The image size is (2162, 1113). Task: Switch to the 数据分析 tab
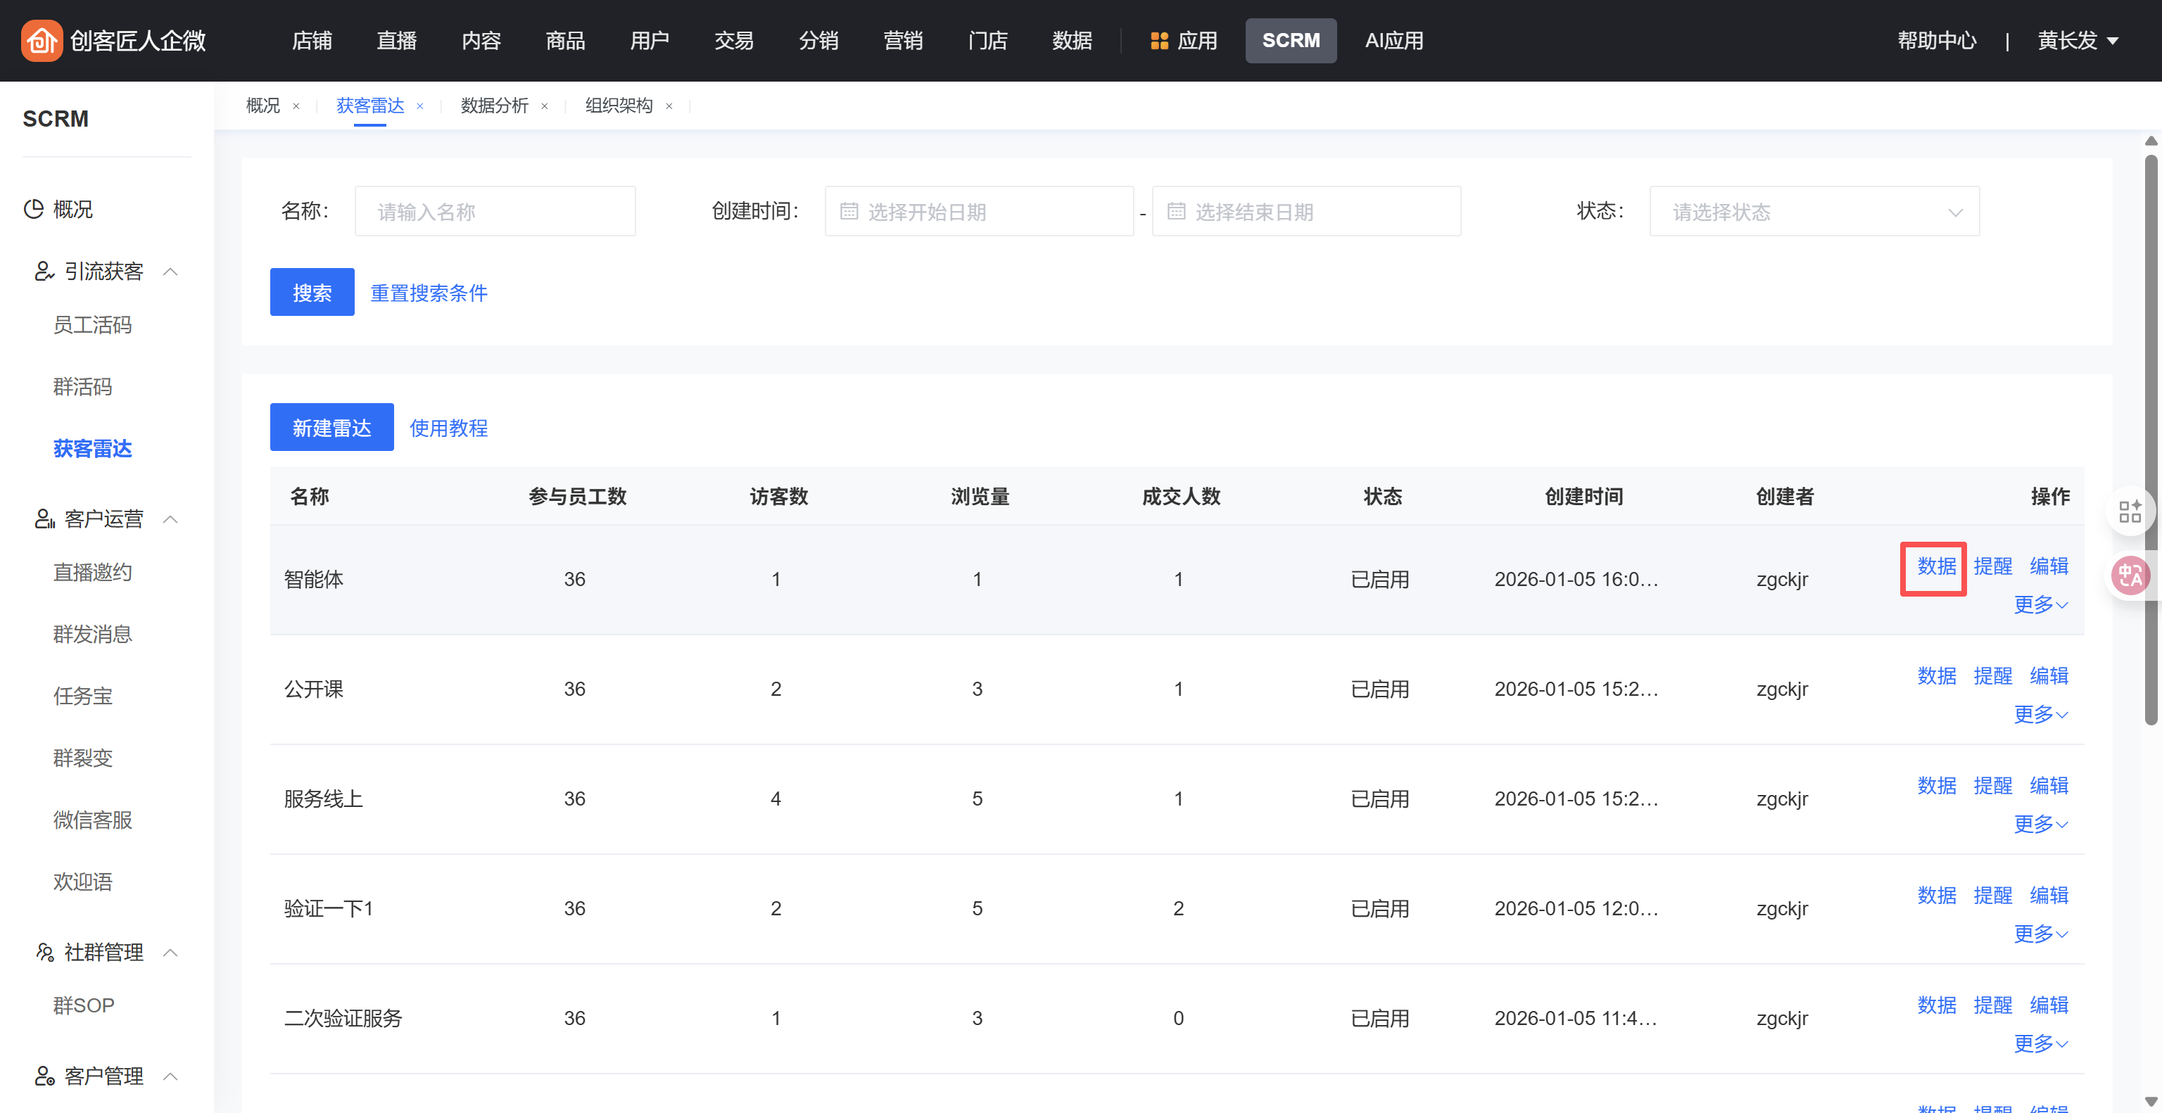click(x=494, y=106)
